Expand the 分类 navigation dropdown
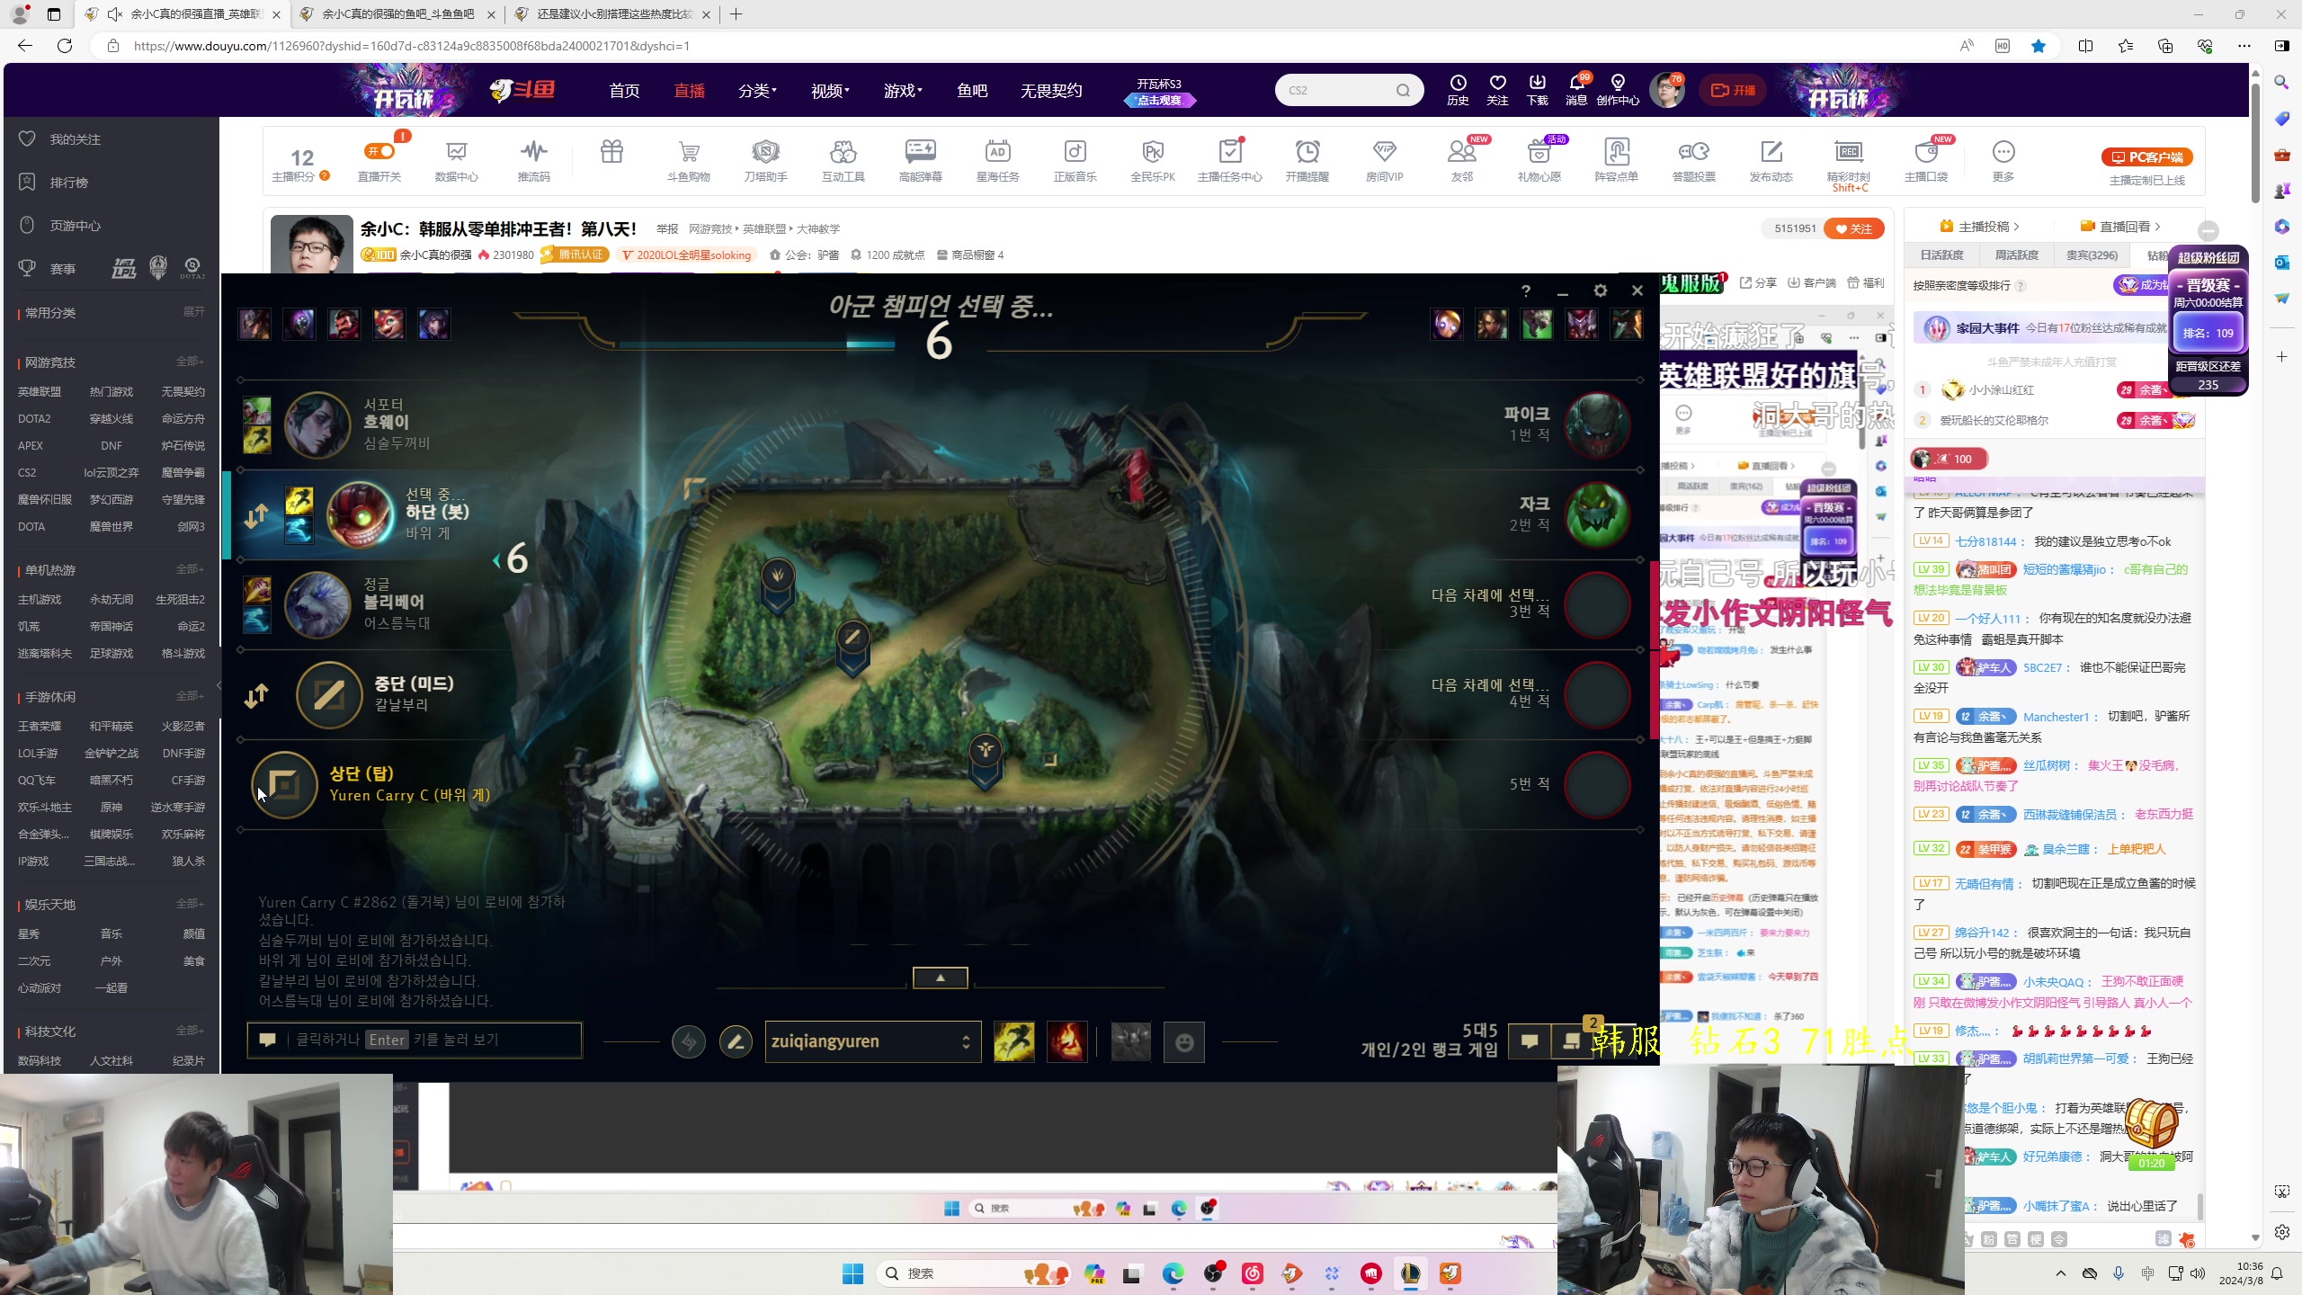This screenshot has width=2302, height=1295. coord(757,91)
